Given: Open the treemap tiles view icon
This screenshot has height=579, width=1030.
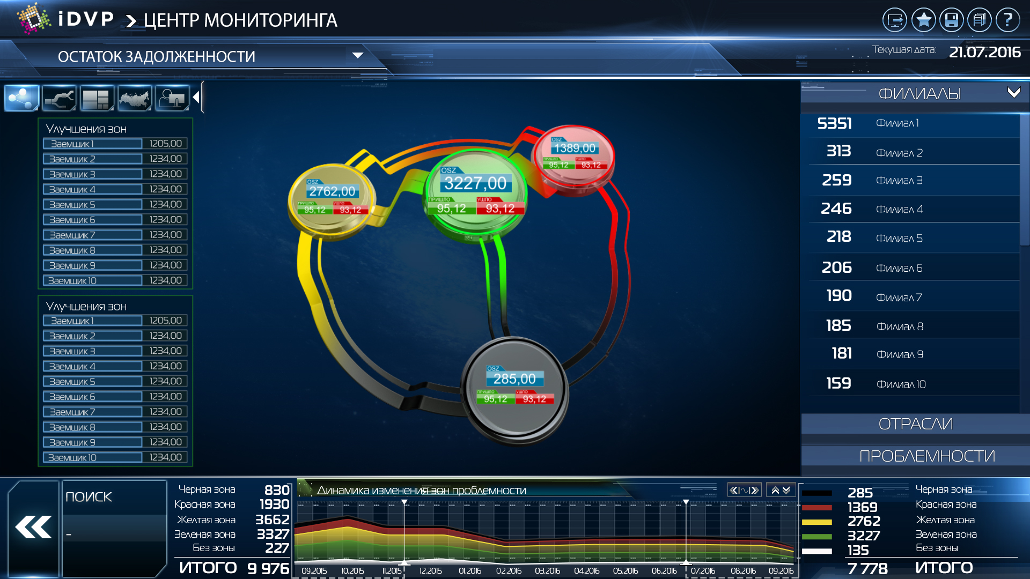Looking at the screenshot, I should pos(97,98).
